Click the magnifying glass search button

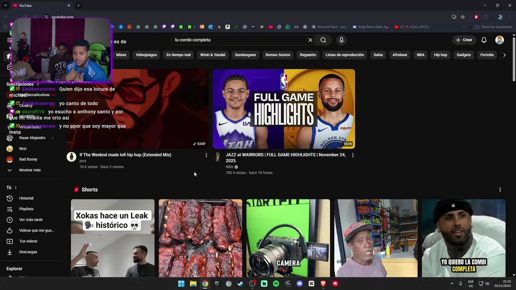click(x=323, y=40)
